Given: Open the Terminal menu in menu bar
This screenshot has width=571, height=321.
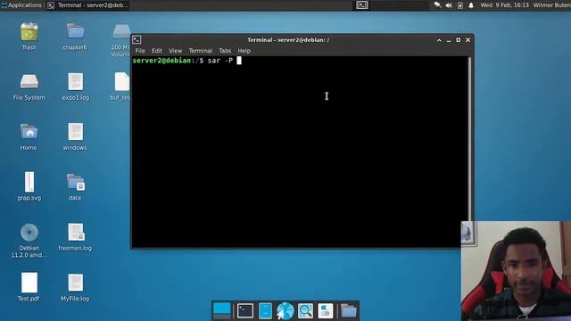Looking at the screenshot, I should [x=200, y=51].
